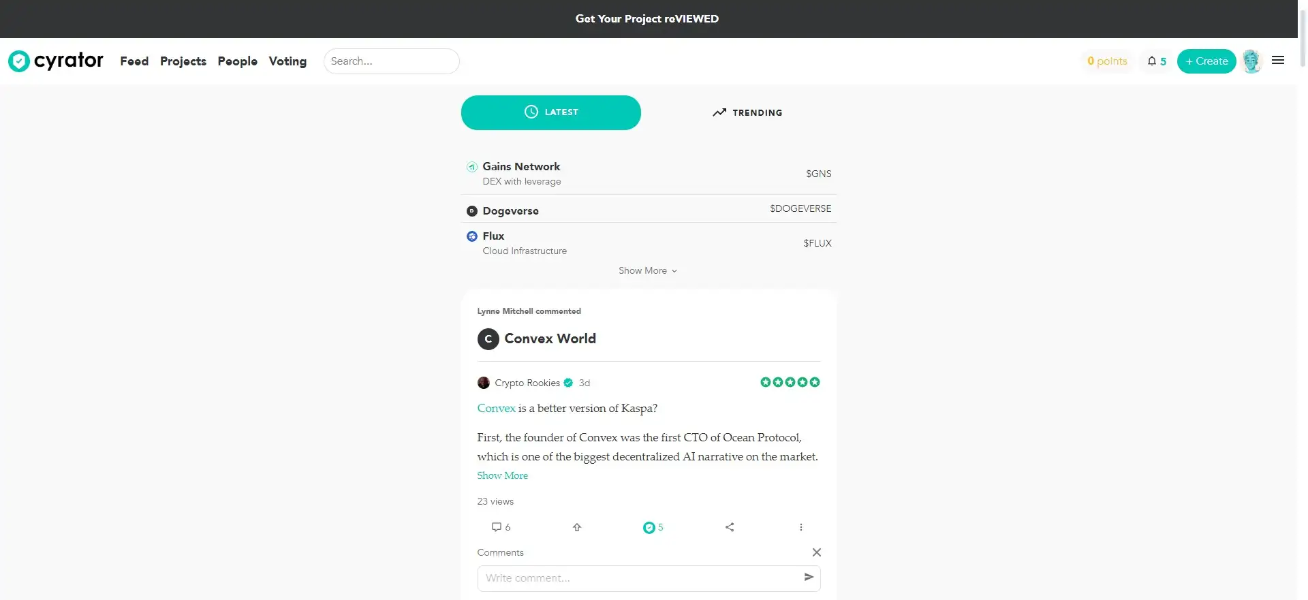
Task: Expand the review text with Show More
Action: click(502, 475)
